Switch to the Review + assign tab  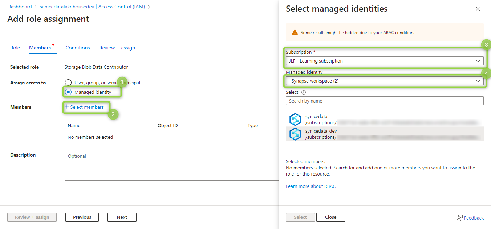[117, 48]
